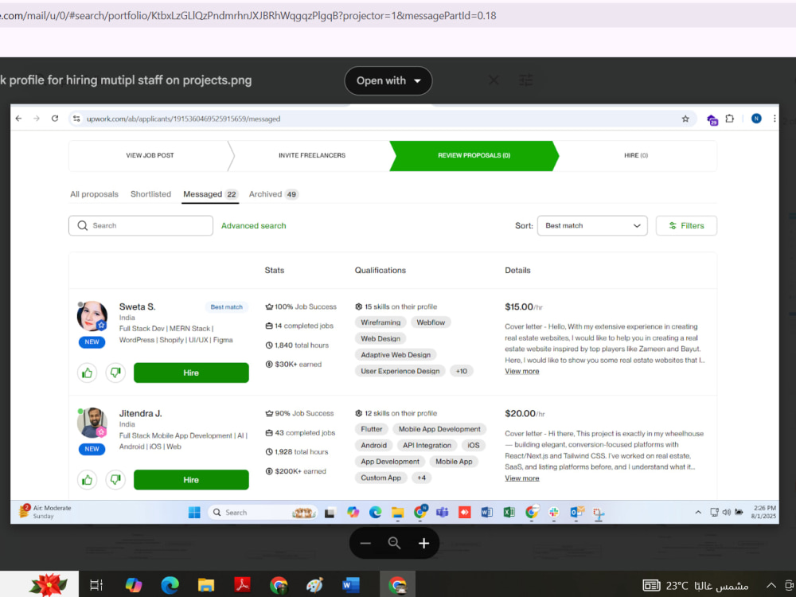This screenshot has width=796, height=597.
Task: Open the 'Advanced search' link
Action: click(x=253, y=225)
